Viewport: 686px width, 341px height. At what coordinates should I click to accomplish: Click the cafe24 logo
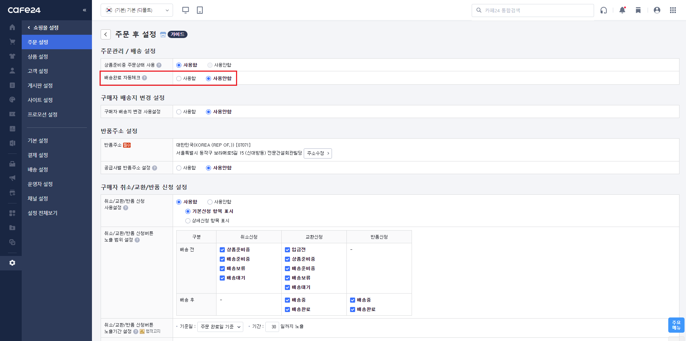pos(24,10)
